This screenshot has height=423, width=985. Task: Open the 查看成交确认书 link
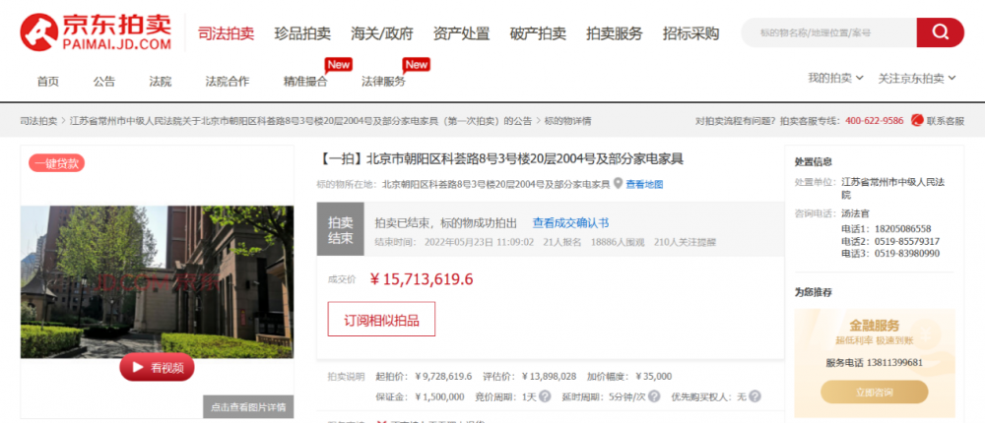click(570, 222)
